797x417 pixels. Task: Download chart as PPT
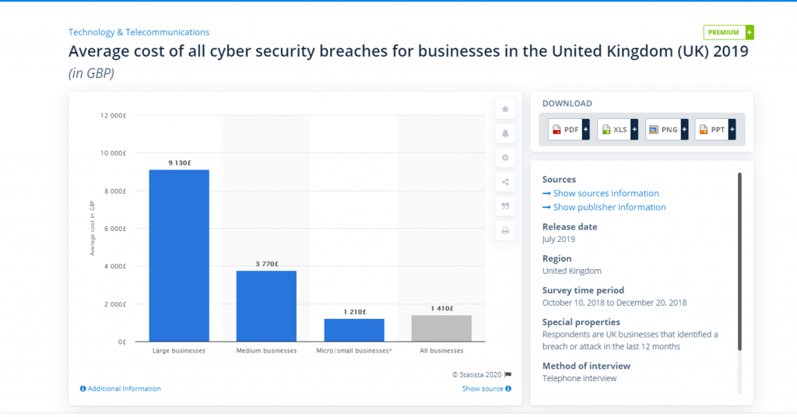715,129
